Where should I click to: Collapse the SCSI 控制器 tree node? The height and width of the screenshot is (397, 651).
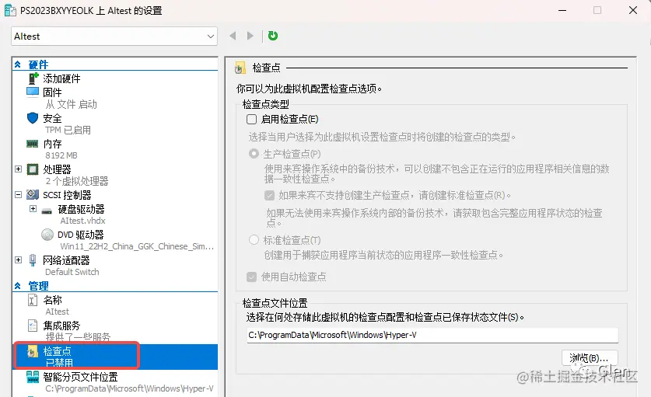(18, 194)
